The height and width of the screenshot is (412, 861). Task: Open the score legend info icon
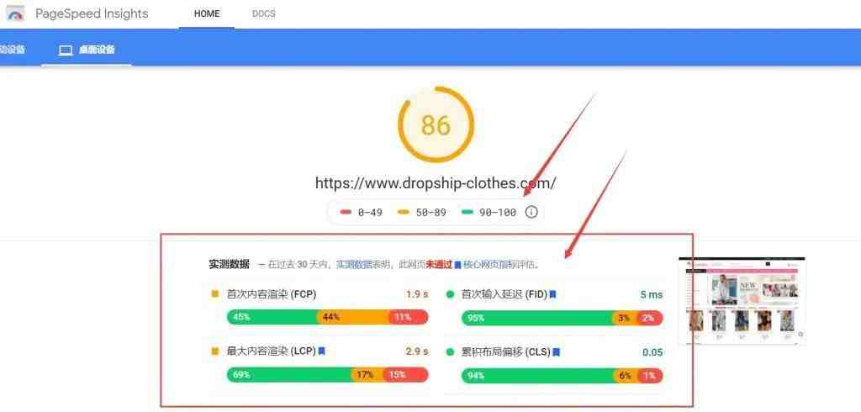(x=531, y=212)
